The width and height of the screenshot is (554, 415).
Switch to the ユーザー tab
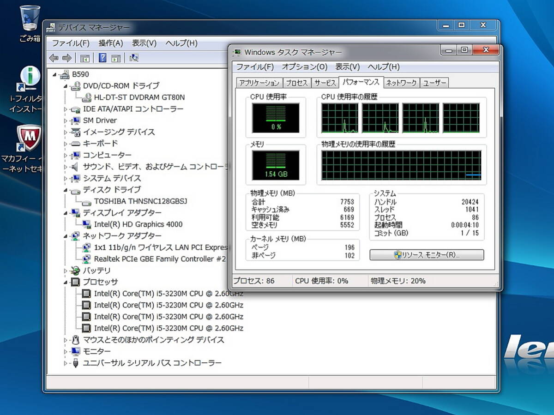434,83
